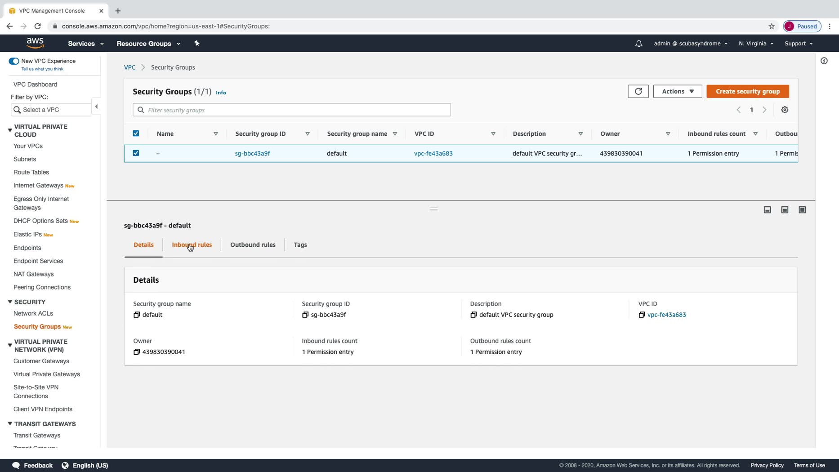
Task: Open the Paused Chrome profile button
Action: (x=802, y=26)
